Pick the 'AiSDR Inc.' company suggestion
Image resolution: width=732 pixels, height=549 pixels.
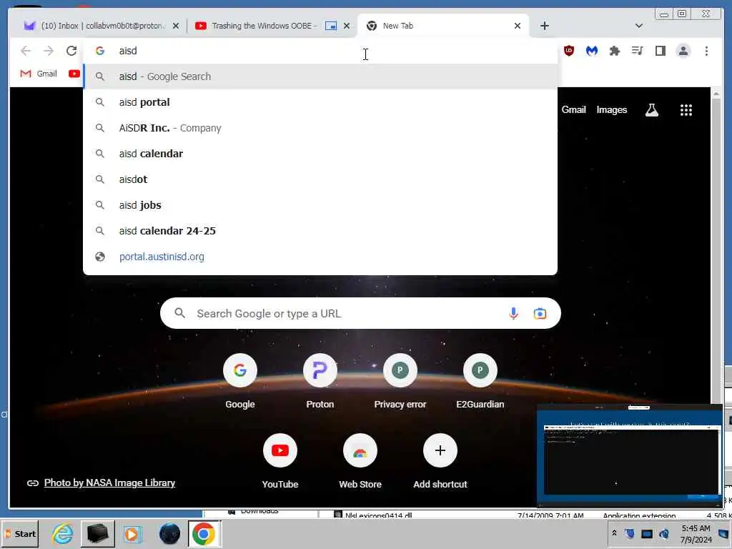point(320,128)
